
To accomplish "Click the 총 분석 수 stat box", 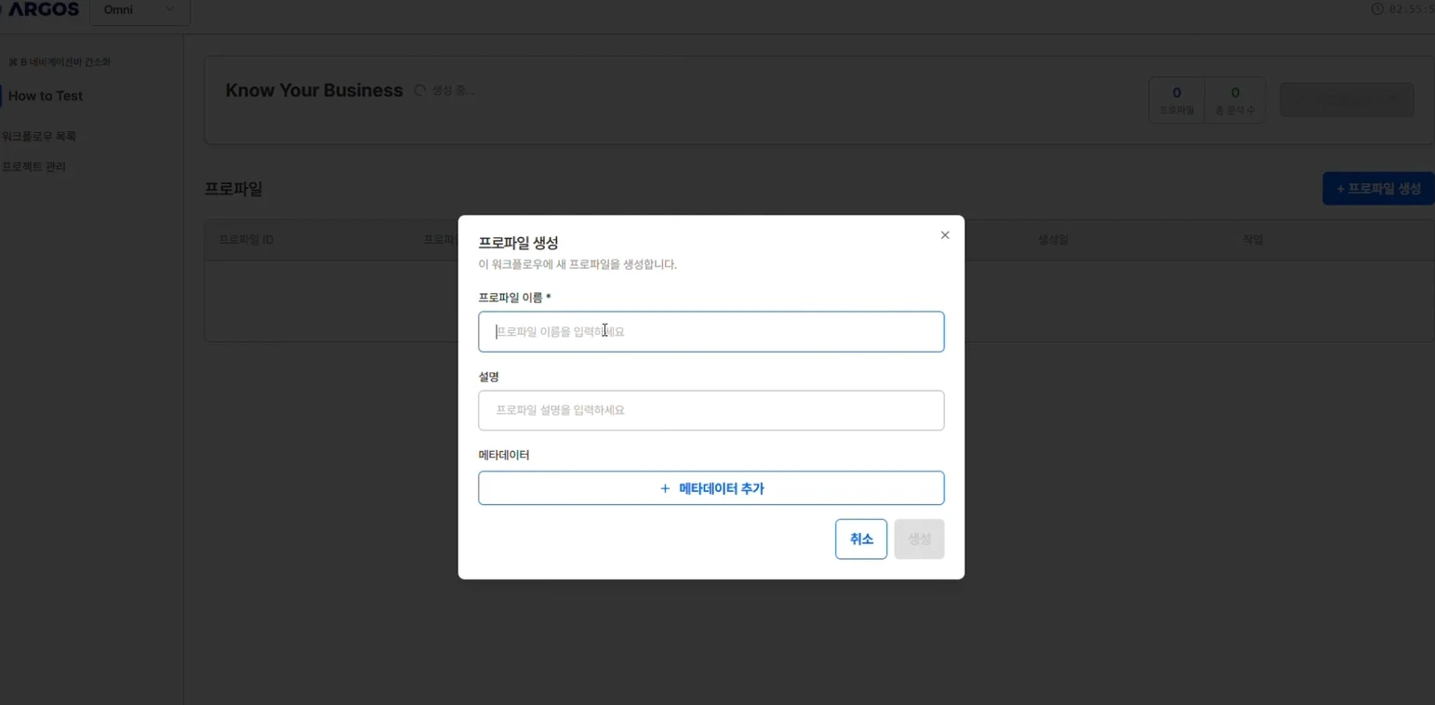I will 1234,100.
